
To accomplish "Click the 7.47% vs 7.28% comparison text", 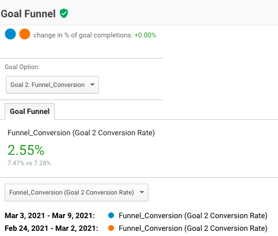I will (x=29, y=163).
